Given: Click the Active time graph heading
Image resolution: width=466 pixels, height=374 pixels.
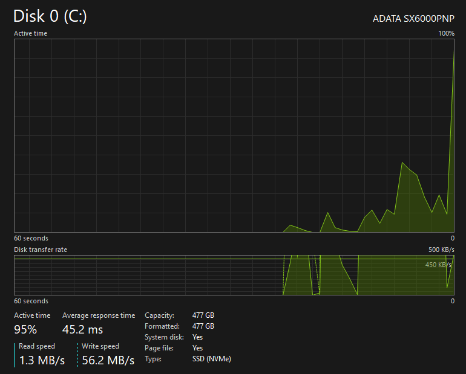Looking at the screenshot, I should pyautogui.click(x=30, y=33).
